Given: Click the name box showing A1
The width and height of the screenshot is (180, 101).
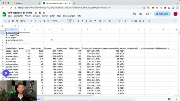Looking at the screenshot, I should (7, 26).
